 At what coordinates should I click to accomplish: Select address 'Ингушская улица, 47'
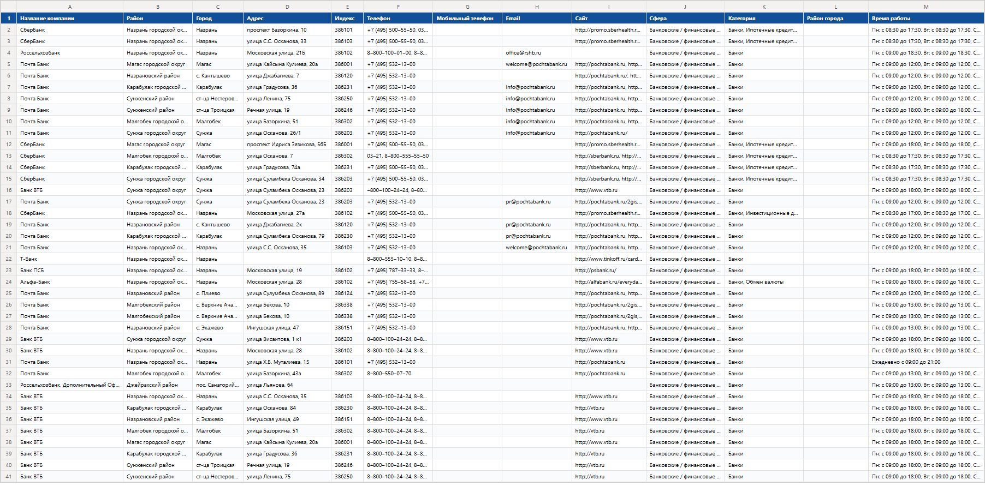(x=287, y=328)
